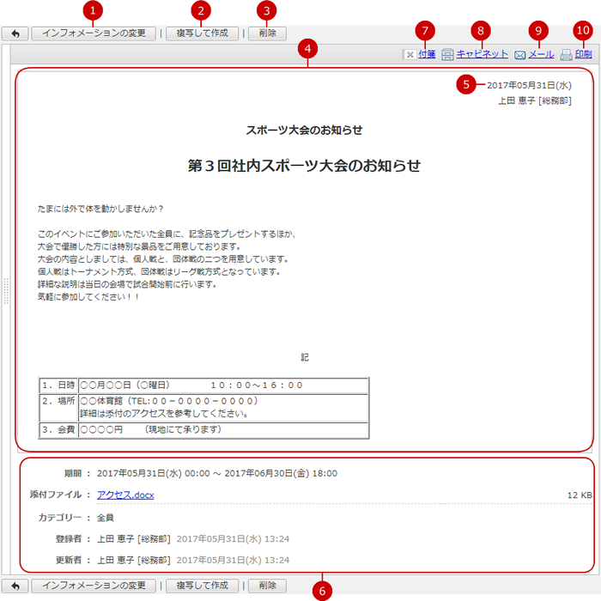Click the event details table
This screenshot has height=601, width=601.
(x=204, y=407)
